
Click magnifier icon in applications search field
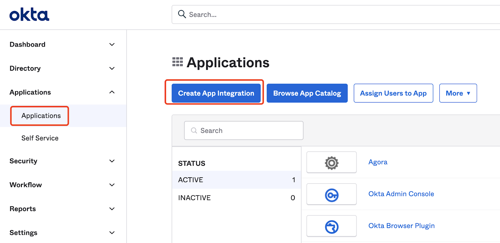[x=194, y=130]
